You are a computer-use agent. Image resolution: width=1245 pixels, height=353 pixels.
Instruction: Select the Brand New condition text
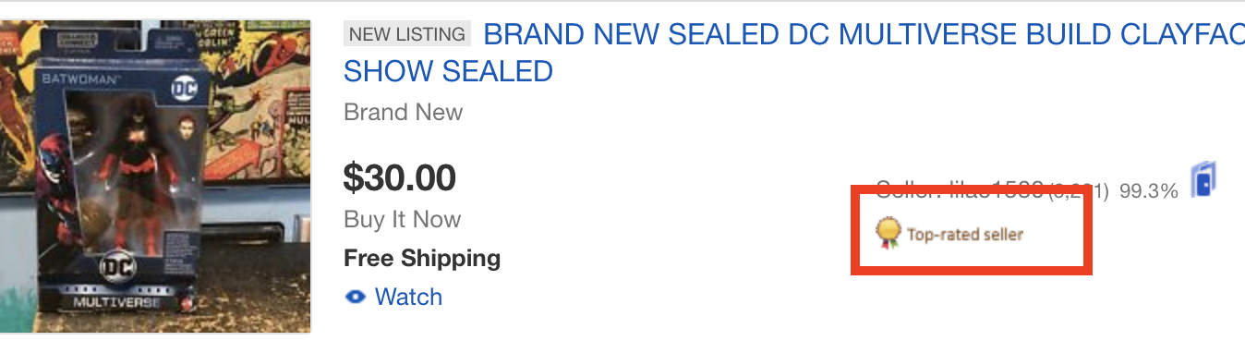click(403, 113)
